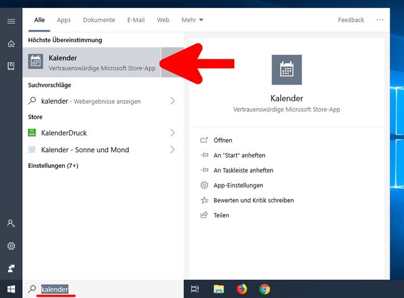Open the Kalender best match result
Image resolution: width=404 pixels, height=298 pixels.
92,62
